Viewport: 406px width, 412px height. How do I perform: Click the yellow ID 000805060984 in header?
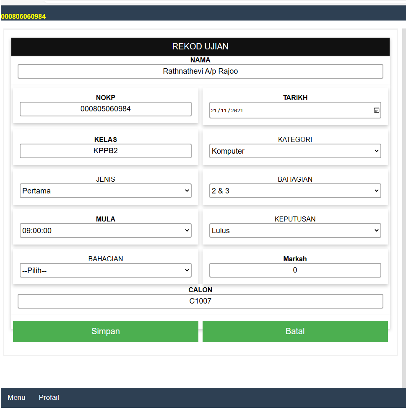(x=23, y=16)
